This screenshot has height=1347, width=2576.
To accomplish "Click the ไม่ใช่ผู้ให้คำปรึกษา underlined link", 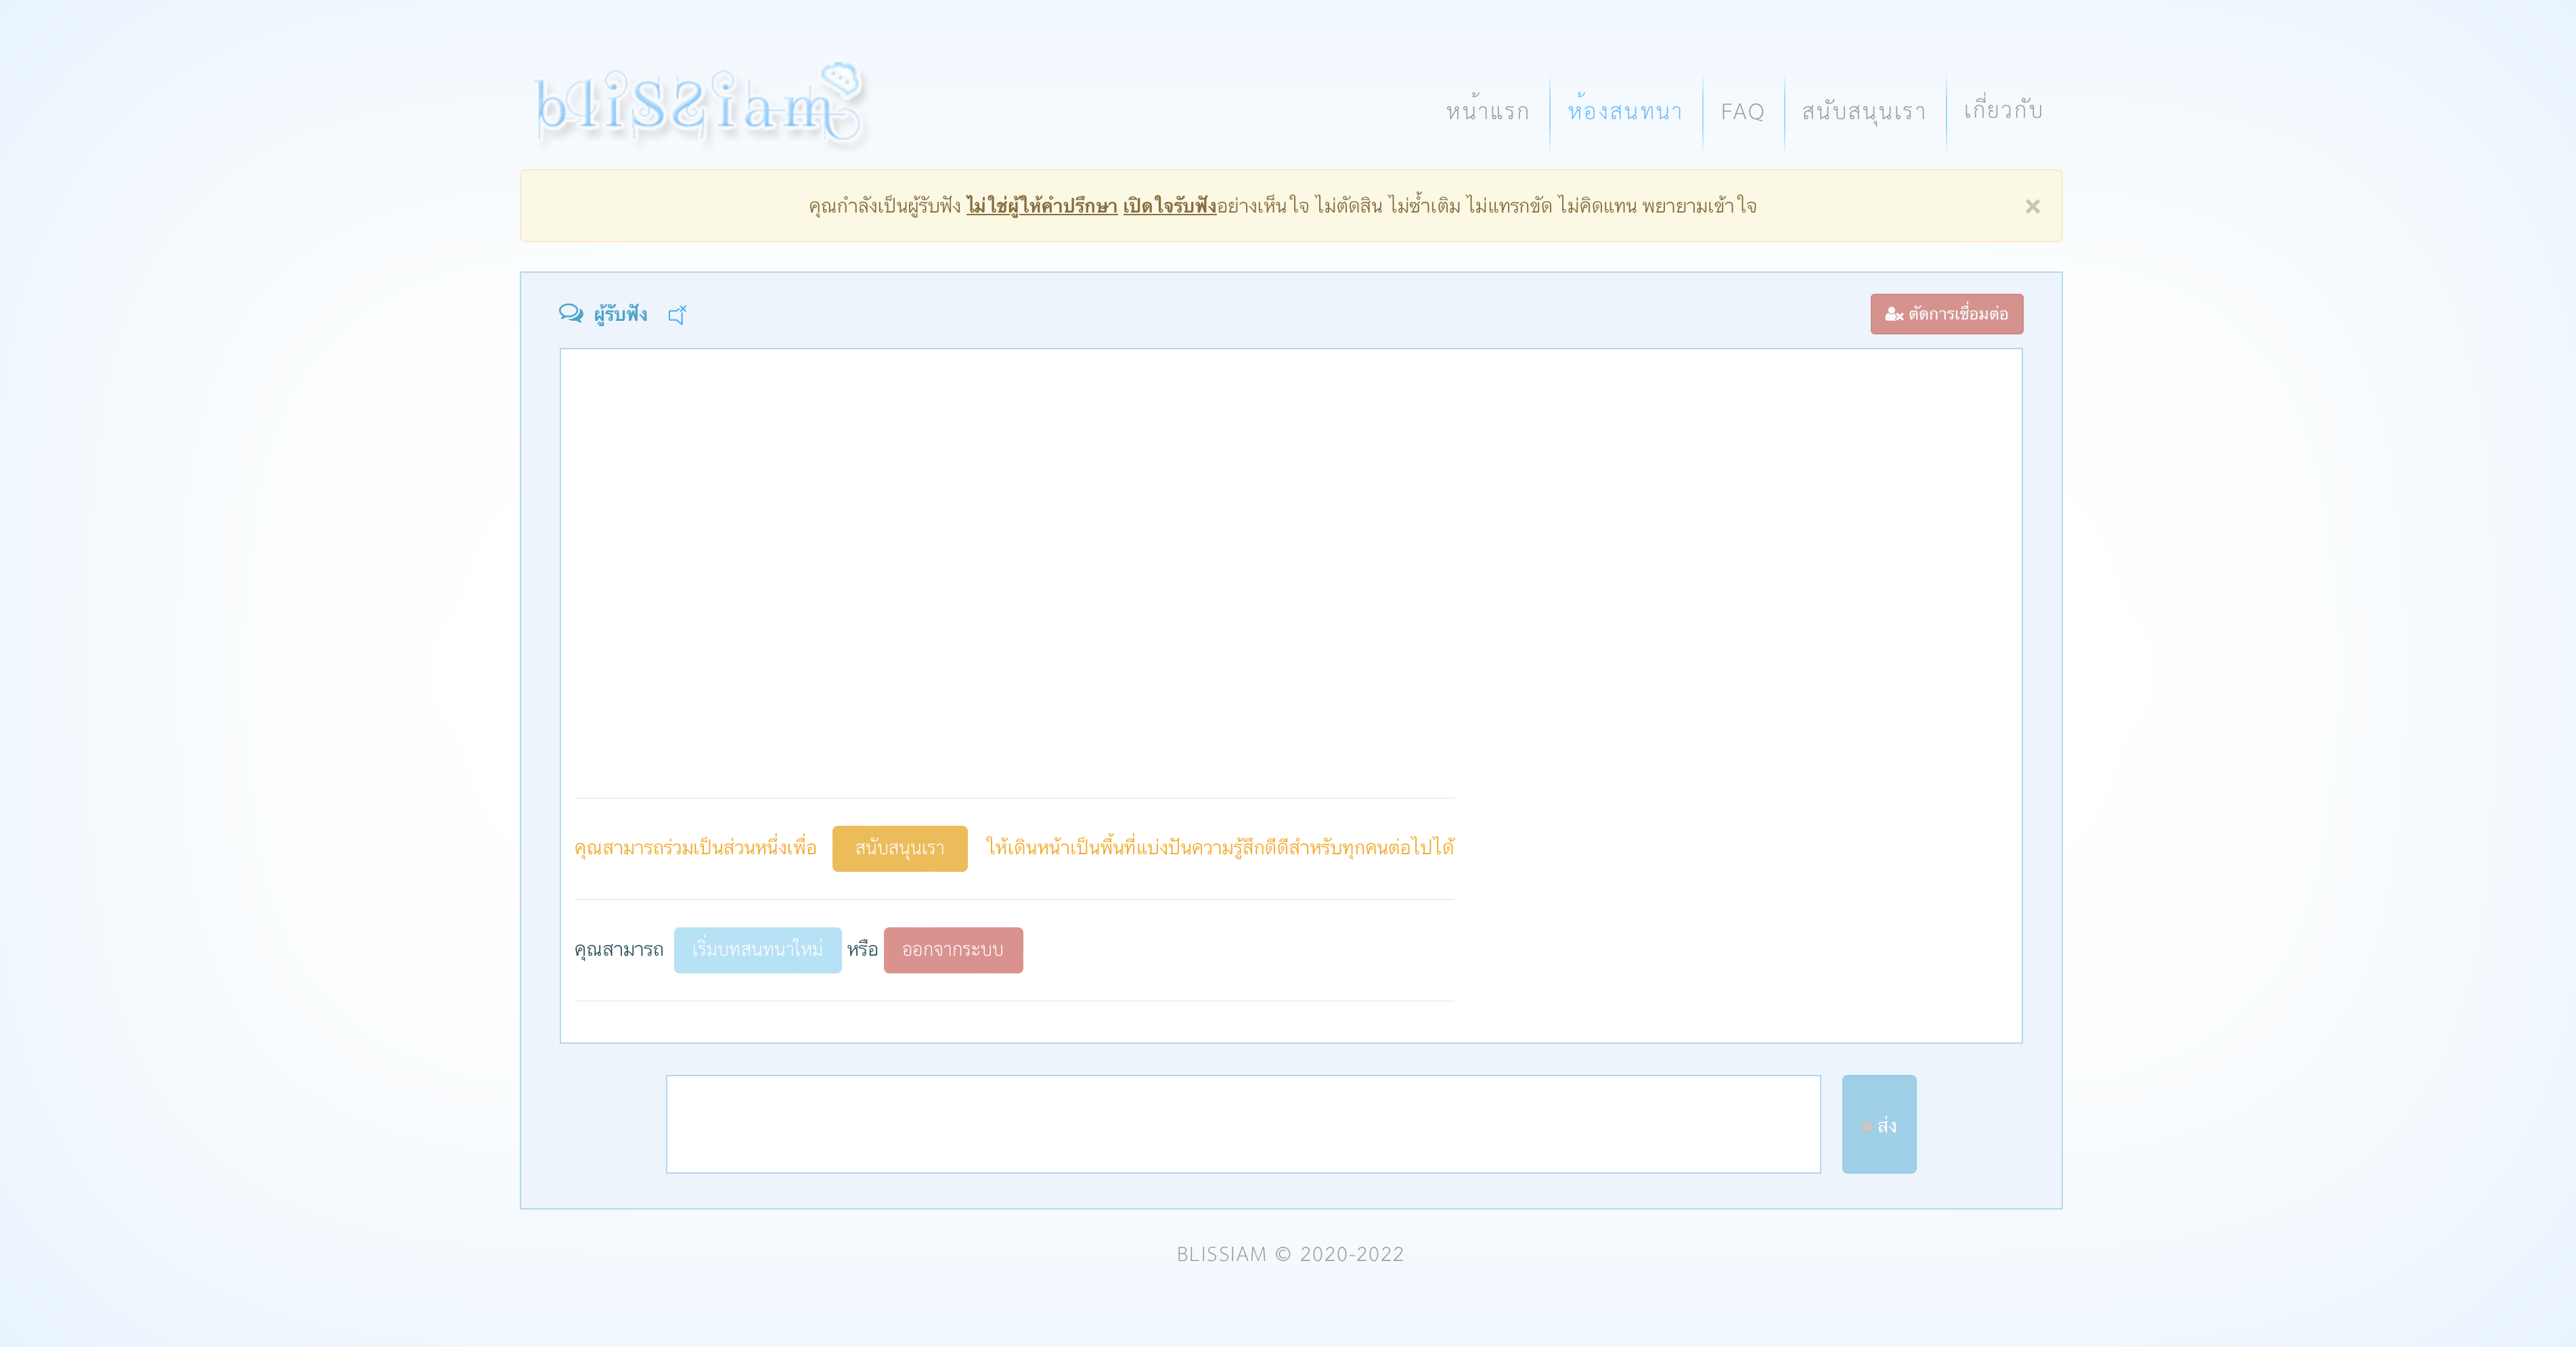I will 1041,206.
